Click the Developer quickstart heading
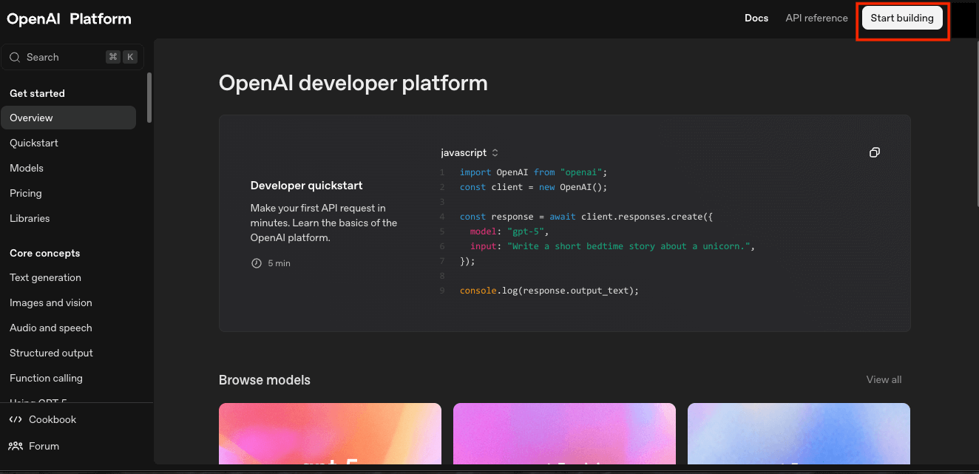Viewport: 979px width, 474px height. pos(306,185)
